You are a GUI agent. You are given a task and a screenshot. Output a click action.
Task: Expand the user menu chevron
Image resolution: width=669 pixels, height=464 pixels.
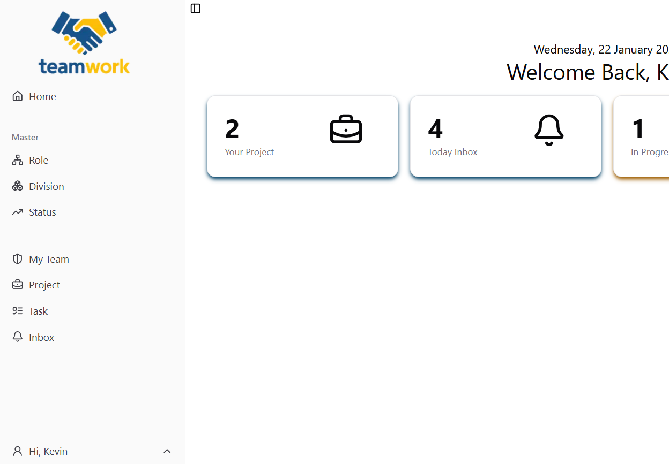[x=167, y=451]
